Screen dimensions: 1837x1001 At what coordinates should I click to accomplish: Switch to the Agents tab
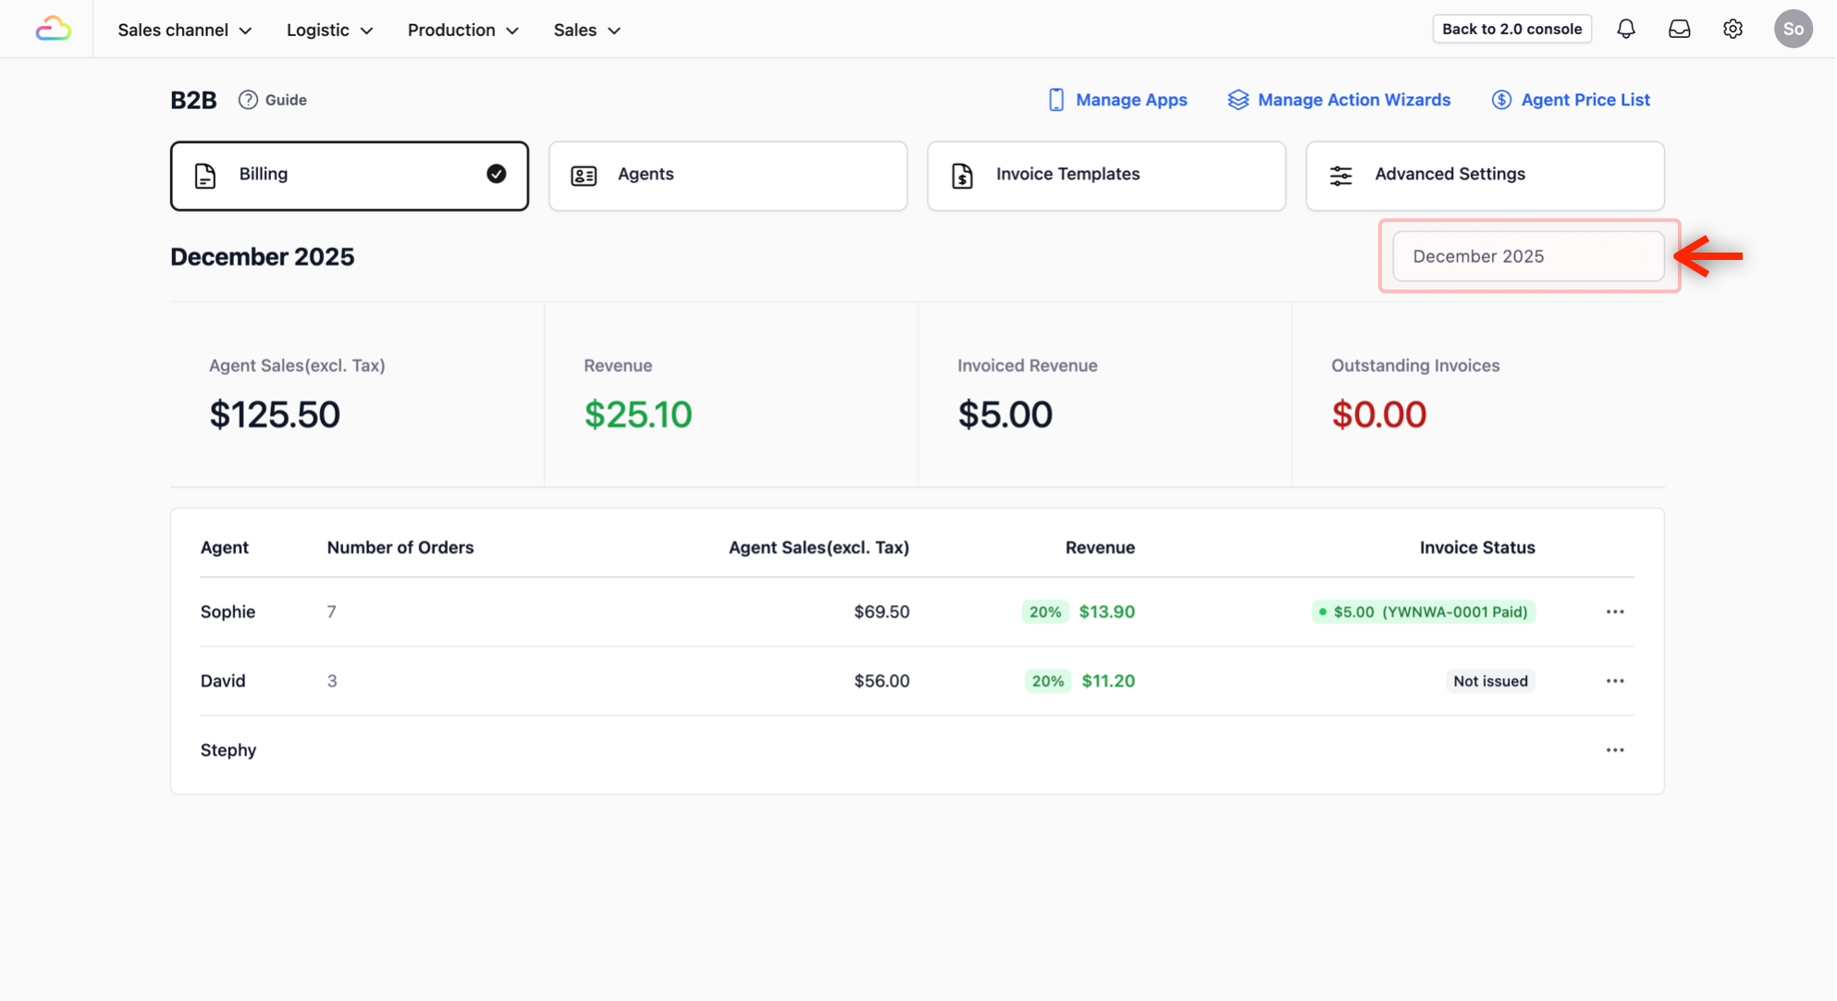[x=727, y=175]
